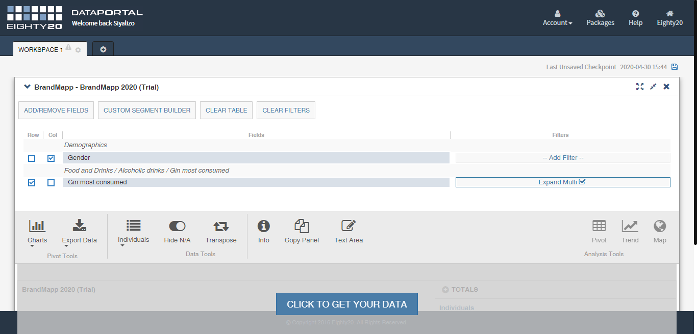Select the Gender field row
The image size is (697, 334).
pyautogui.click(x=256, y=158)
